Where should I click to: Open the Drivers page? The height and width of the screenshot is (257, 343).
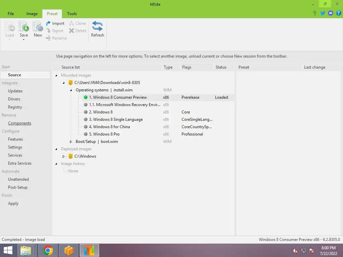14,99
